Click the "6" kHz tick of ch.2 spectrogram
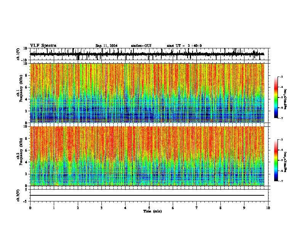302x233 pixels. click(26, 150)
